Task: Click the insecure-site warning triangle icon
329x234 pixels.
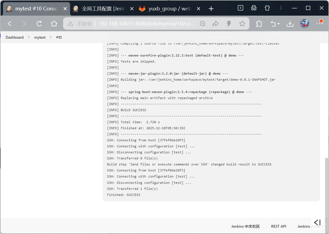Action: coord(71,24)
